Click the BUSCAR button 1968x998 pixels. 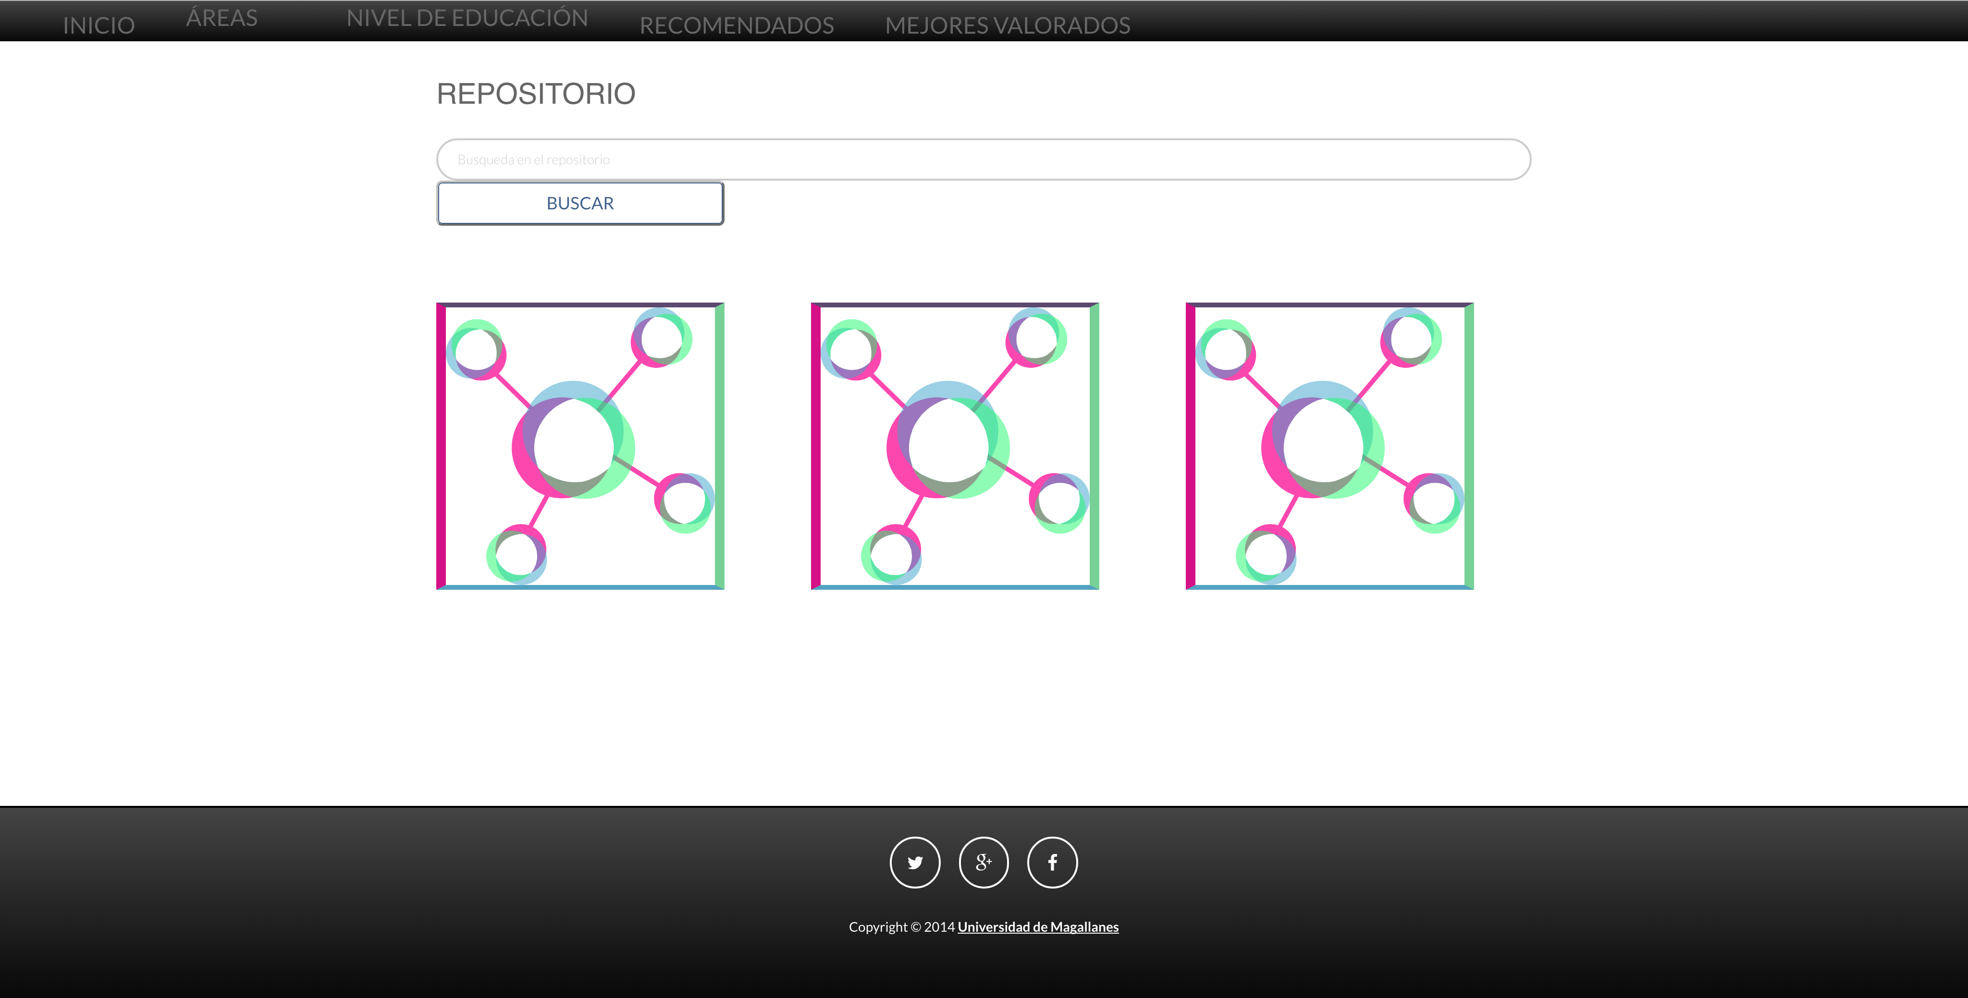coord(580,203)
